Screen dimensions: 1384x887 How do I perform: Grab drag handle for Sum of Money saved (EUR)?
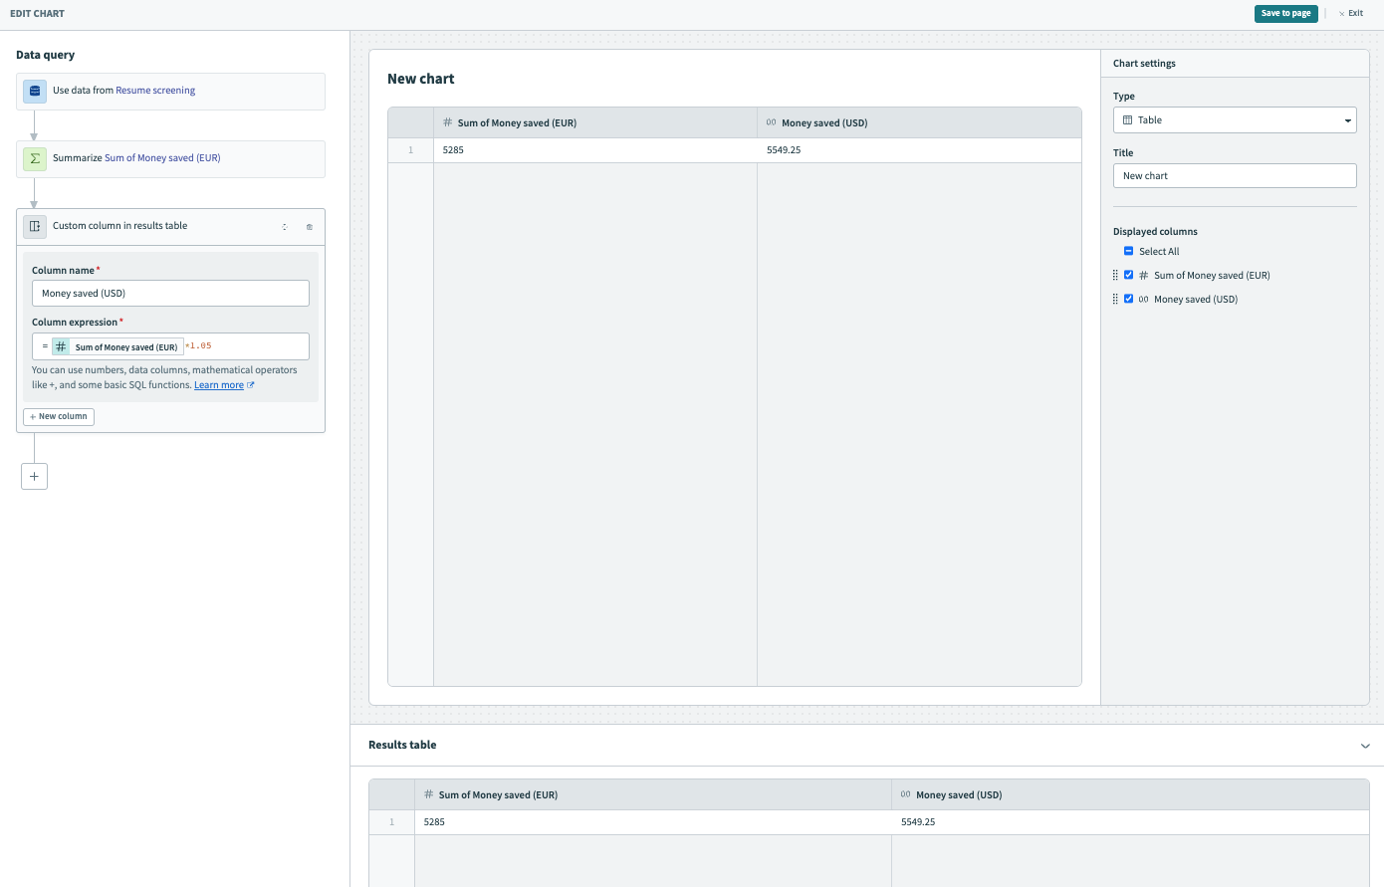tap(1115, 276)
